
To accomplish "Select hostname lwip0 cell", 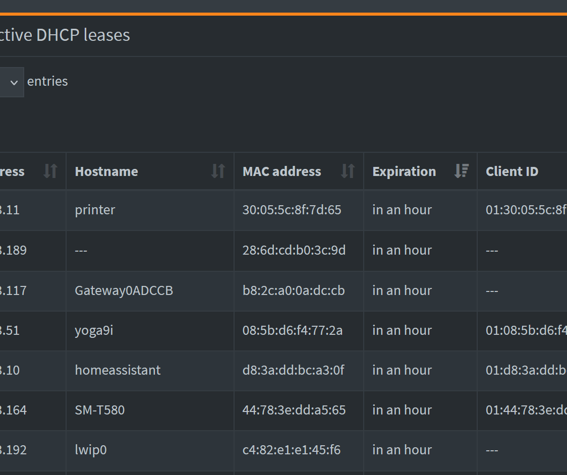I will [x=150, y=450].
